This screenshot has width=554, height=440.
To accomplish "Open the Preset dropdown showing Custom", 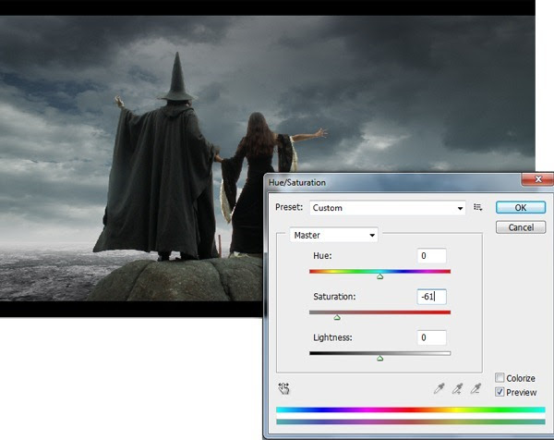I will pos(388,208).
